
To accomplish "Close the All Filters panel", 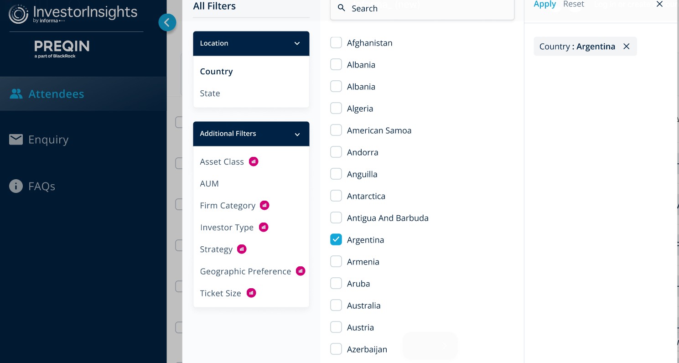I will pos(659,4).
